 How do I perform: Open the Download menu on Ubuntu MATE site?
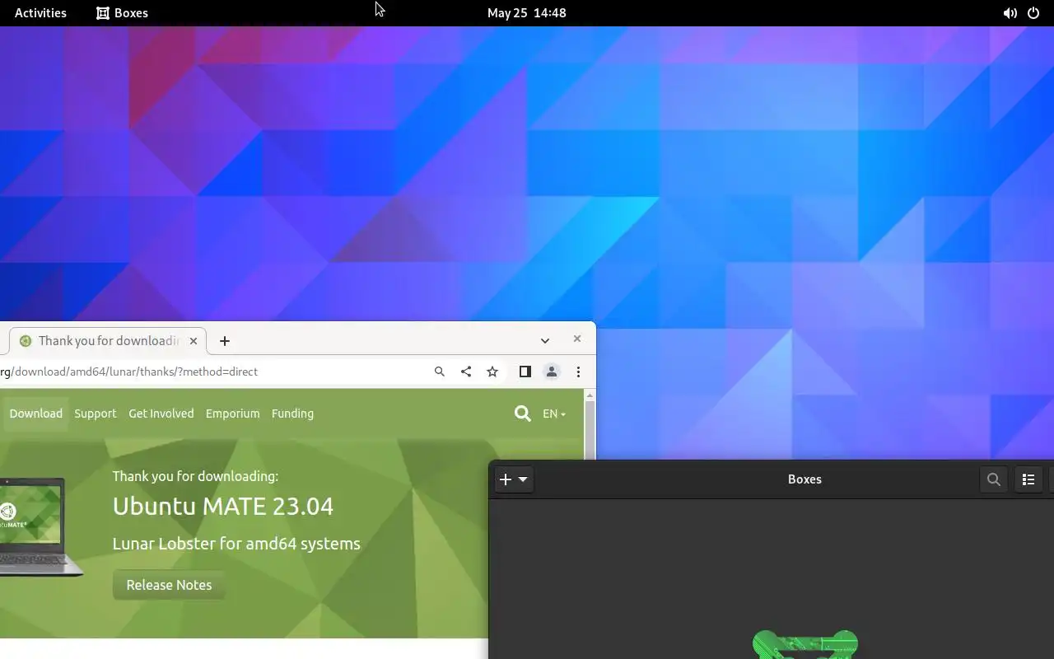(x=35, y=414)
